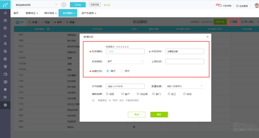The height and width of the screenshot is (138, 259).
Task: Open the 数量核算 unit dropdown
Action: tap(185, 86)
